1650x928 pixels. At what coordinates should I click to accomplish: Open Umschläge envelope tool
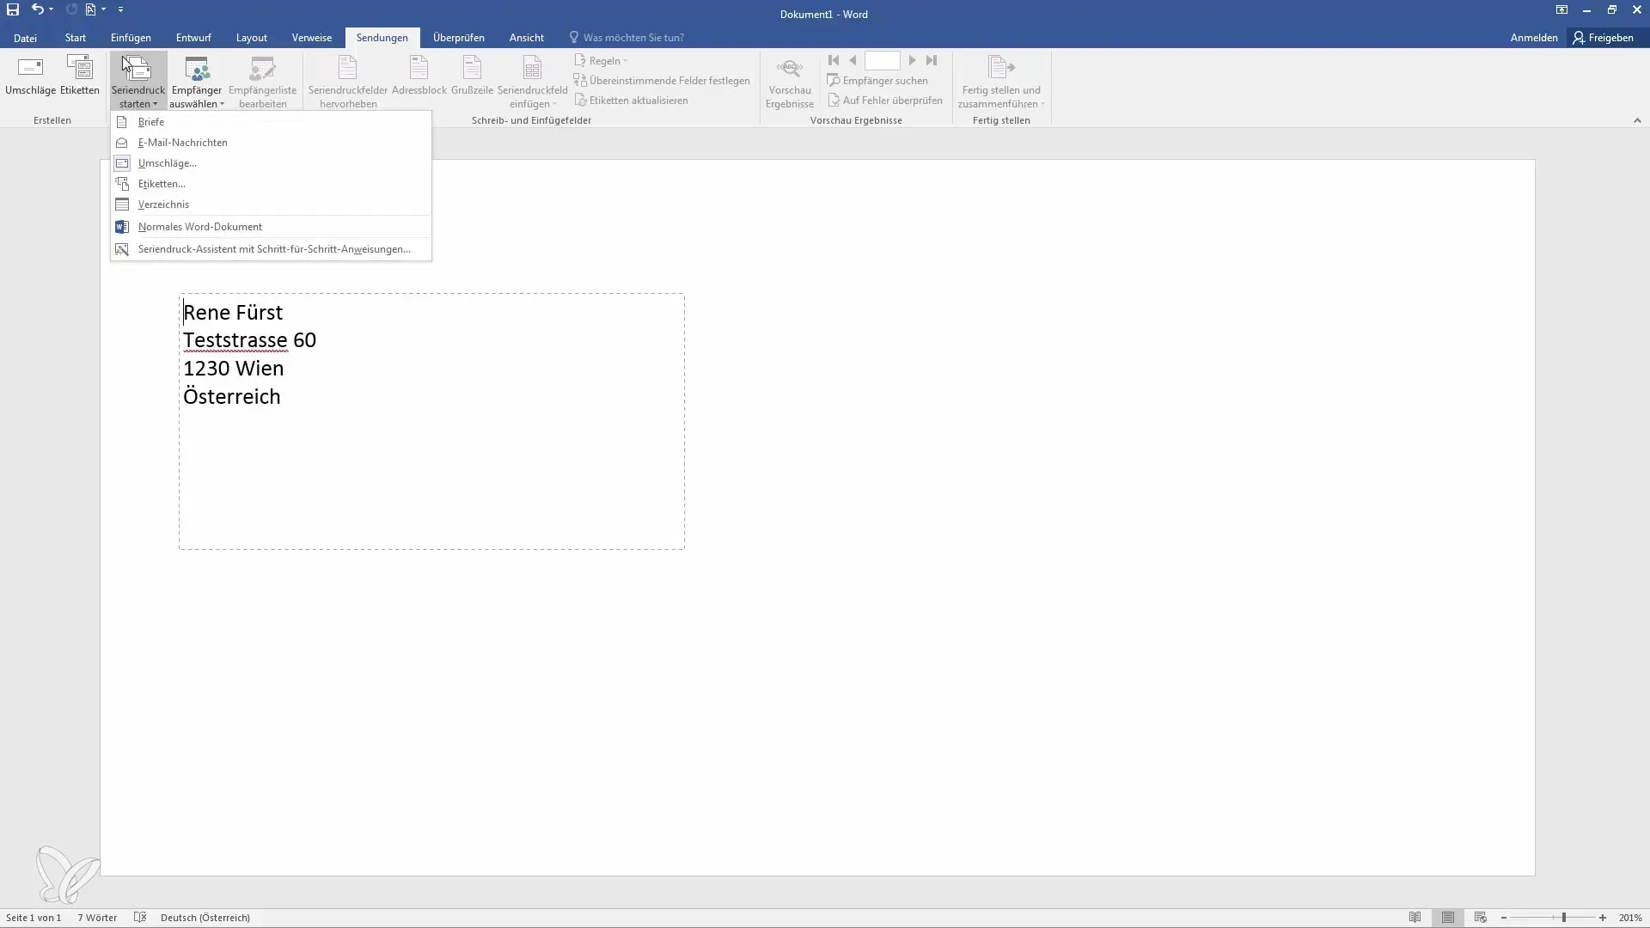pos(30,76)
